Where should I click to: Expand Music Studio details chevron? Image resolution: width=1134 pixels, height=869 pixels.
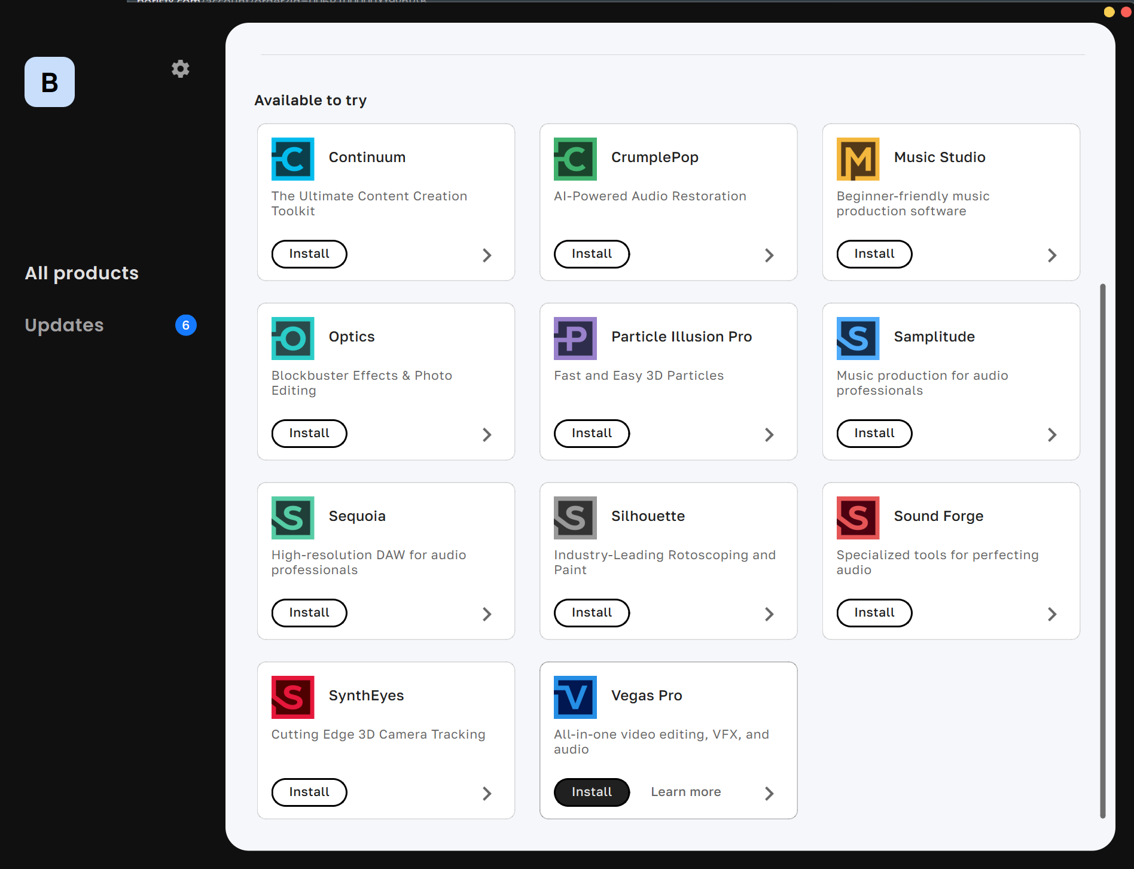click(1052, 255)
